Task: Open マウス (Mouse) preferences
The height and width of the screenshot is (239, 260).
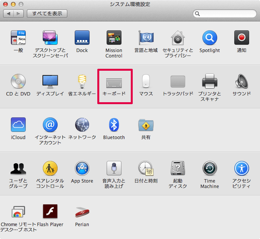Action: 146,81
